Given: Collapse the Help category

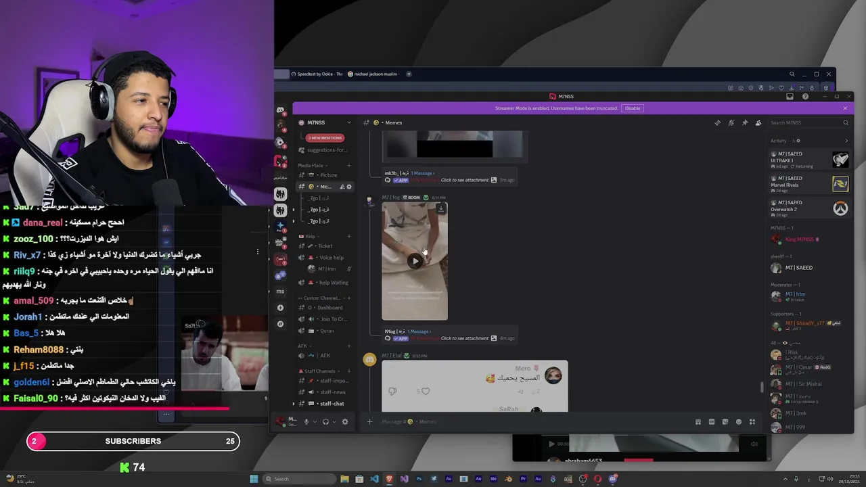Looking at the screenshot, I should tap(308, 236).
